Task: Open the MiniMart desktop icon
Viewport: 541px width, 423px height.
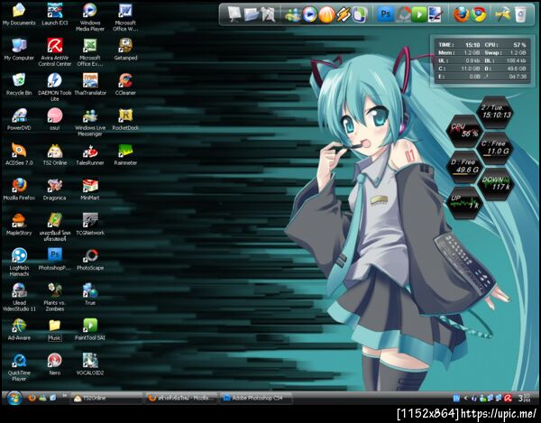Action: point(90,189)
